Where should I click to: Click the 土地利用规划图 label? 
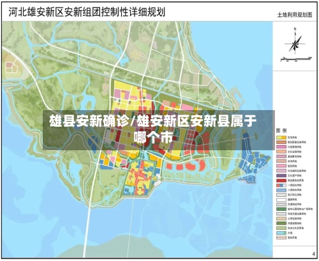tap(295, 15)
